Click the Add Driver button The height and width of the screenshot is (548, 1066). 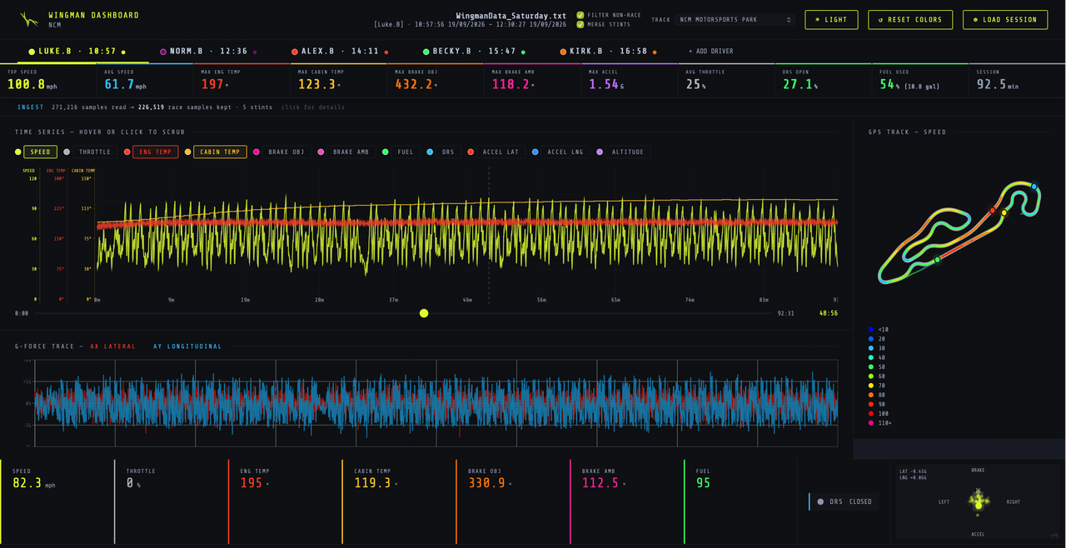(x=711, y=52)
